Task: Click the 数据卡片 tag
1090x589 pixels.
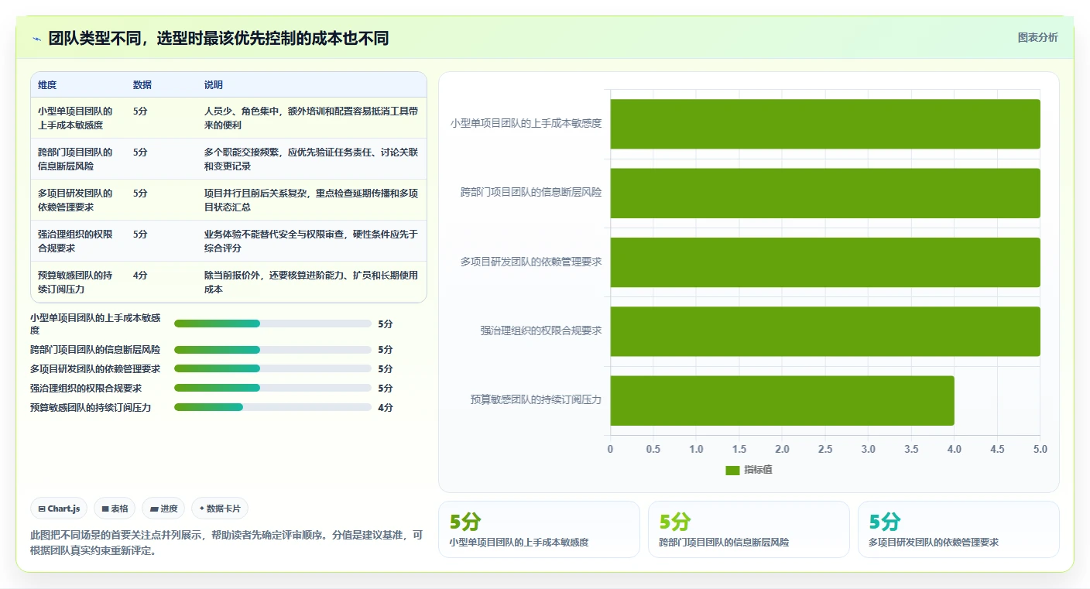Action: (220, 509)
